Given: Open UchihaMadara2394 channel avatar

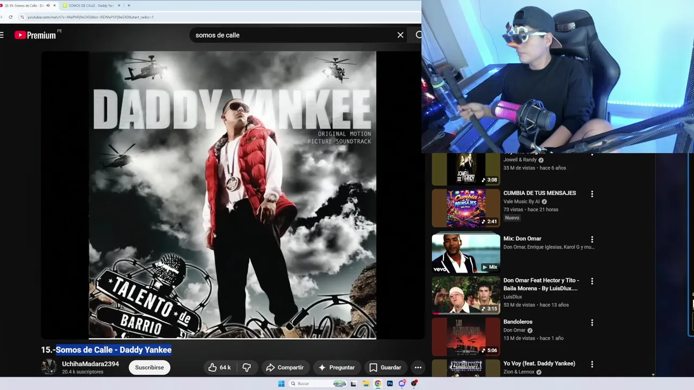Looking at the screenshot, I should point(49,367).
